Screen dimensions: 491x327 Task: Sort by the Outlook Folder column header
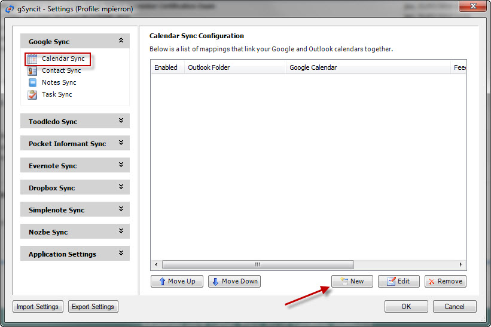click(235, 67)
